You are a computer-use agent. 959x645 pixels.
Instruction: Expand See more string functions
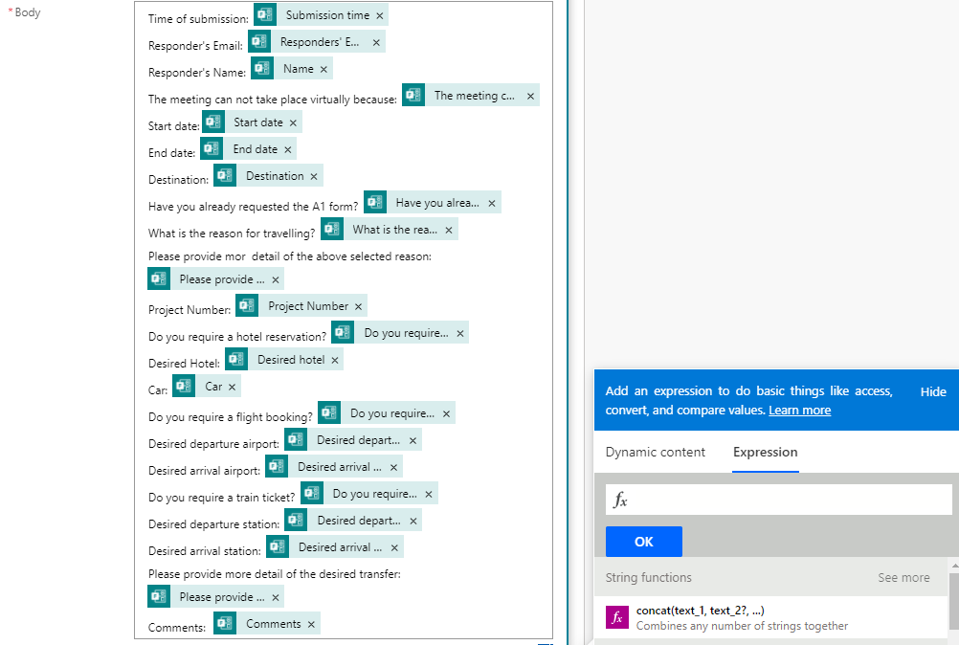pyautogui.click(x=903, y=577)
